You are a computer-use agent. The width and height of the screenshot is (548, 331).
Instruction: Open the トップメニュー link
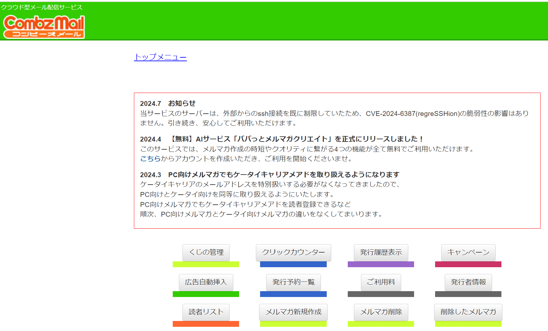160,57
